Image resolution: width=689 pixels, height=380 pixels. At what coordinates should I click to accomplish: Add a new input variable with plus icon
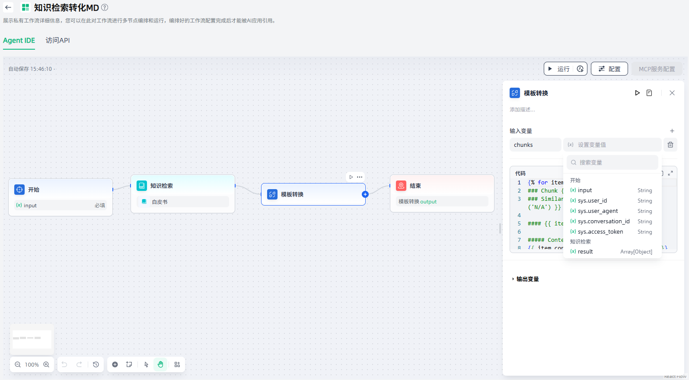click(x=672, y=131)
